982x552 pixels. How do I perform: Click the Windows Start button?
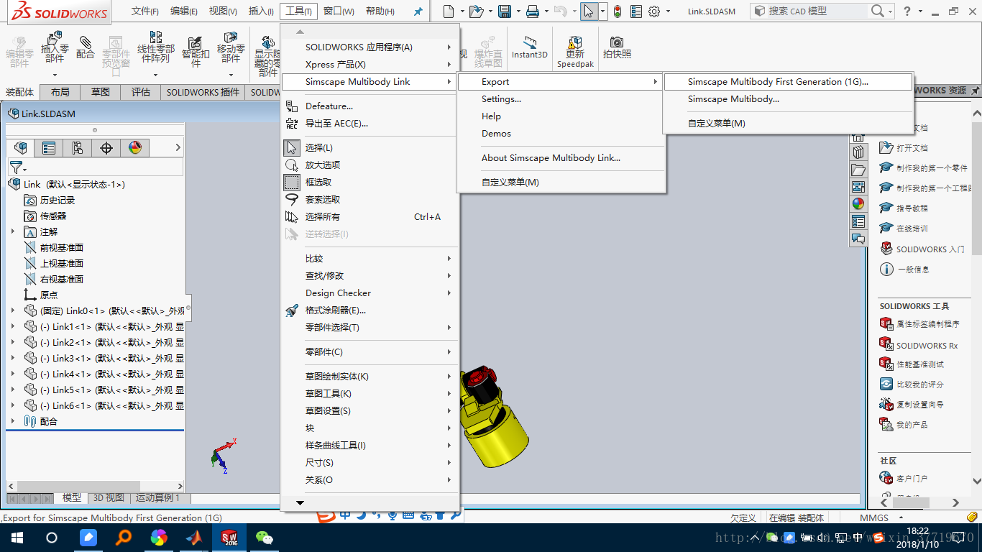tap(16, 538)
